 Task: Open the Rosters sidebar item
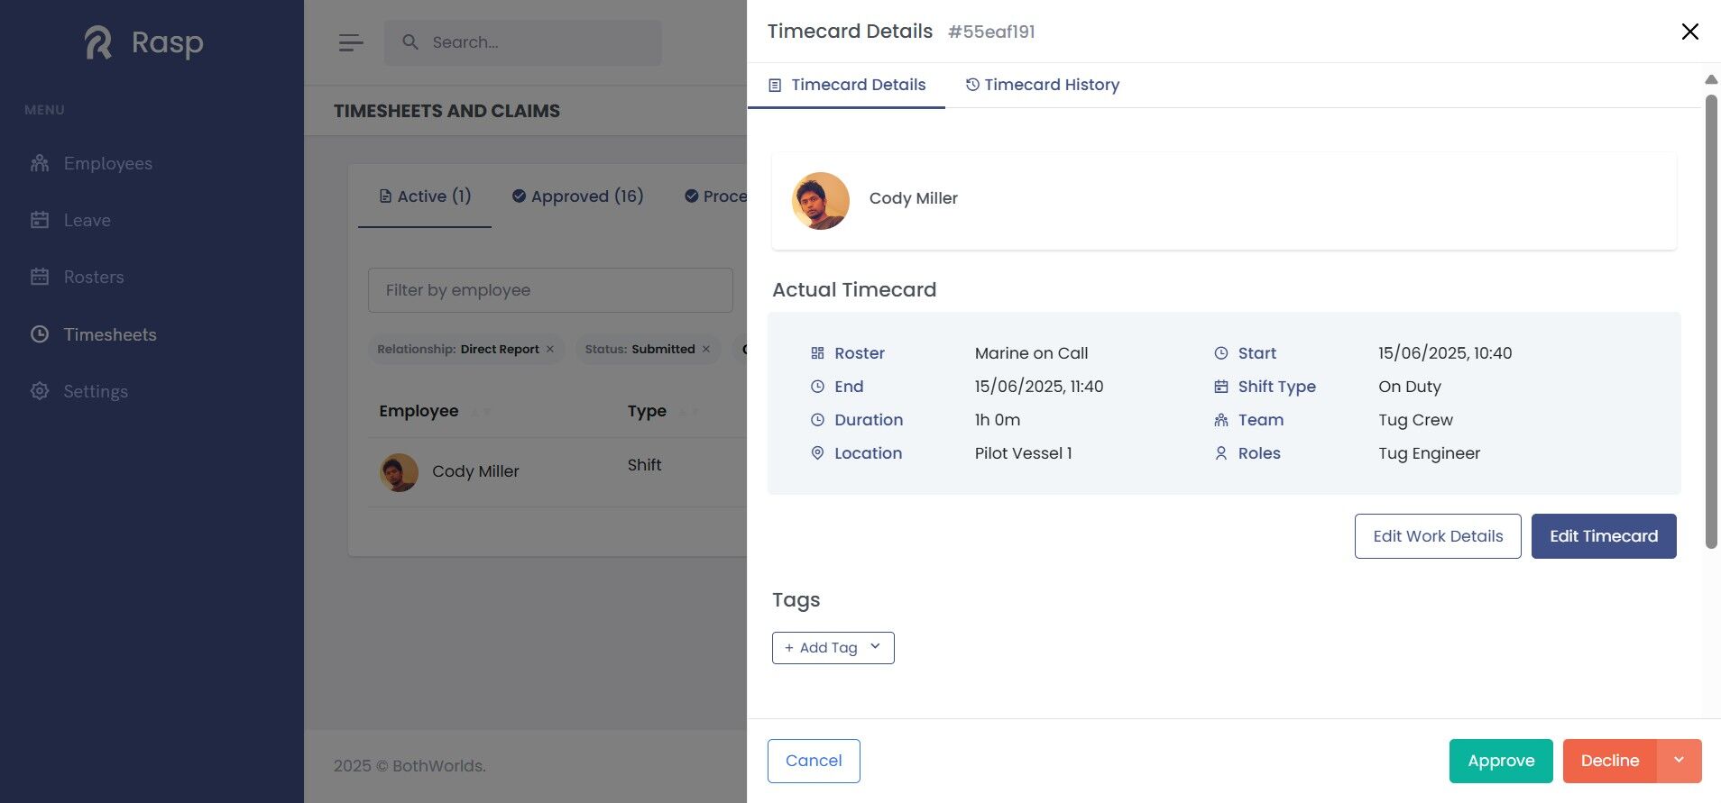(93, 277)
